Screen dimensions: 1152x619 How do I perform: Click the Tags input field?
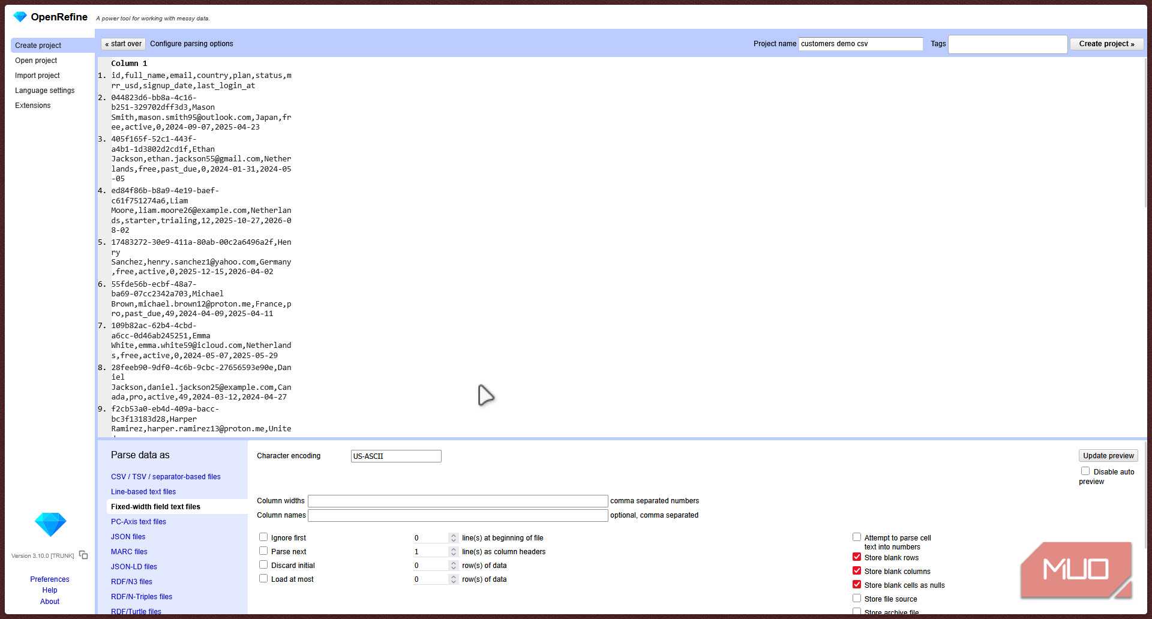pyautogui.click(x=1007, y=44)
